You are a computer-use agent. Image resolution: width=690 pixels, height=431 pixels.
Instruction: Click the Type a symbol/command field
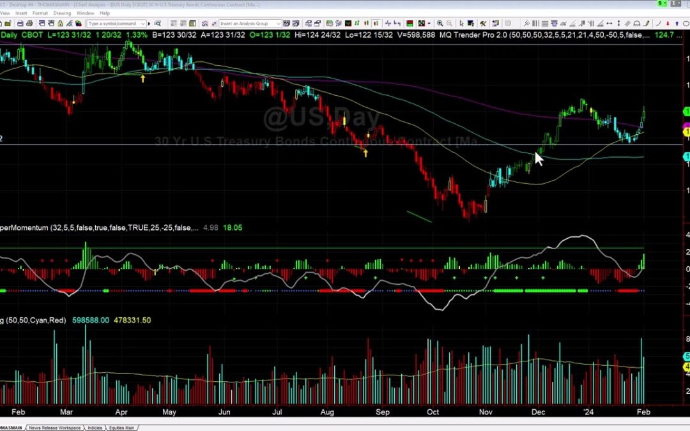point(112,24)
